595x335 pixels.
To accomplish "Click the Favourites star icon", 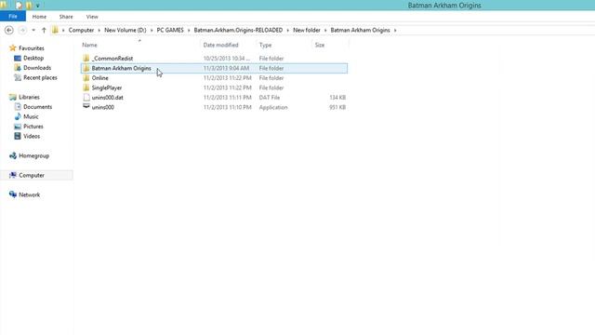I will coord(13,47).
